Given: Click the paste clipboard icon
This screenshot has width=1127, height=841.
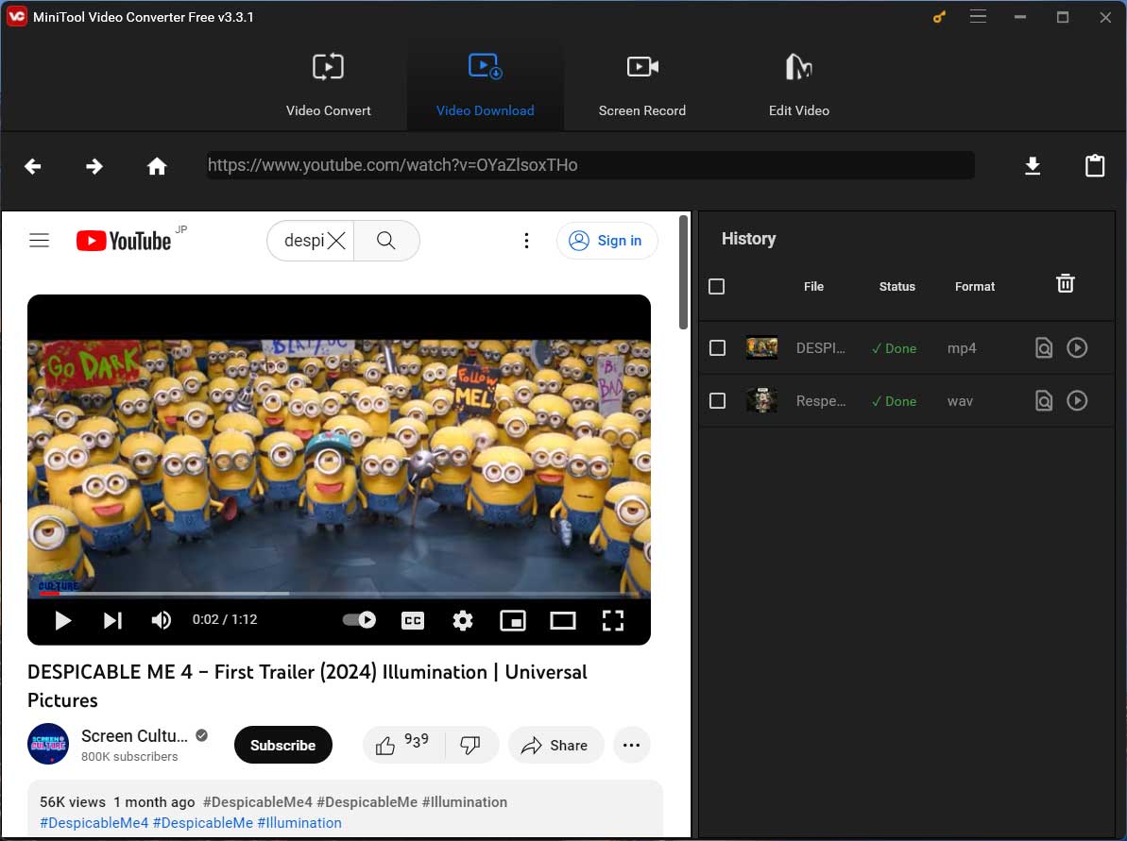Looking at the screenshot, I should pyautogui.click(x=1094, y=166).
